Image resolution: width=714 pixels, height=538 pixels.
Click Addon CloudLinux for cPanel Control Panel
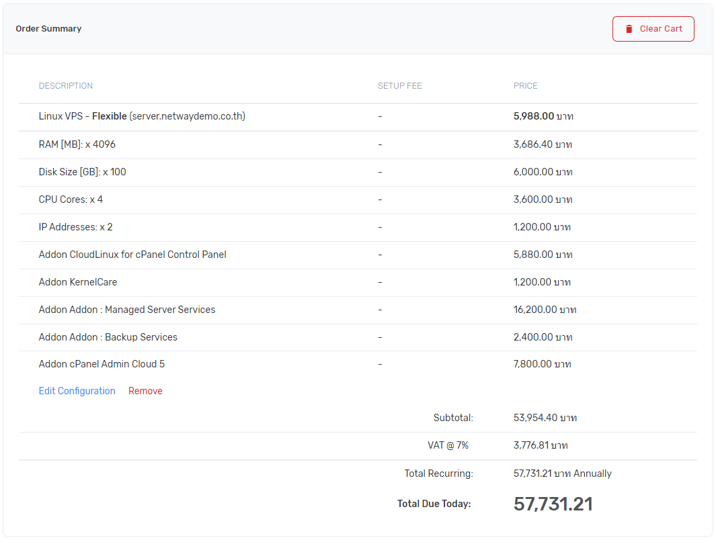tap(132, 255)
